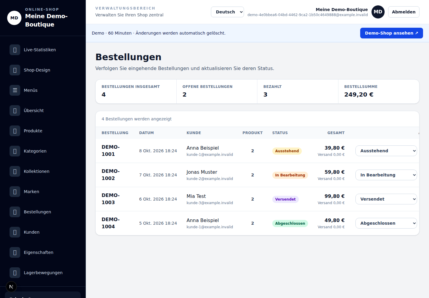Click the Lagerbewegungen sidebar icon
Image resolution: width=429 pixels, height=298 pixels.
(x=15, y=273)
